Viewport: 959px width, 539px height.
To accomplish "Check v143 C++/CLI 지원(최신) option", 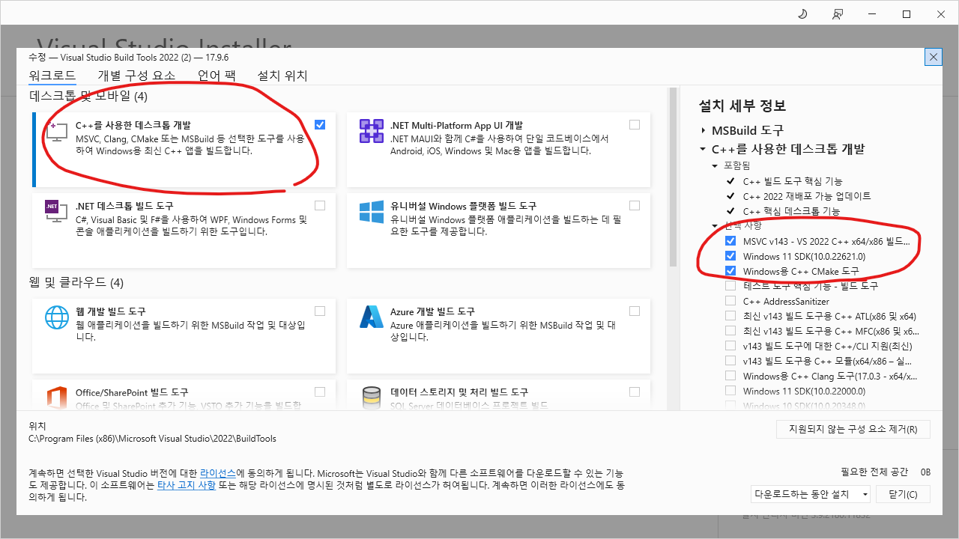I will [730, 346].
